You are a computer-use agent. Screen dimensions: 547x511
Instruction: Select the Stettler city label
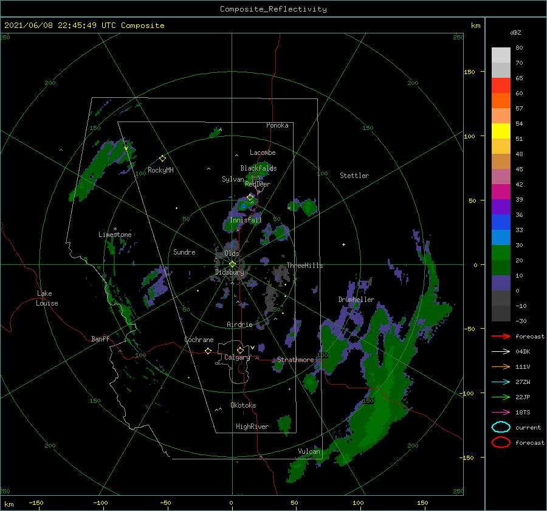(x=354, y=176)
